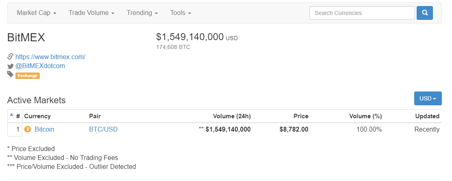Click the orange Bitcoin coin icon

(28, 130)
